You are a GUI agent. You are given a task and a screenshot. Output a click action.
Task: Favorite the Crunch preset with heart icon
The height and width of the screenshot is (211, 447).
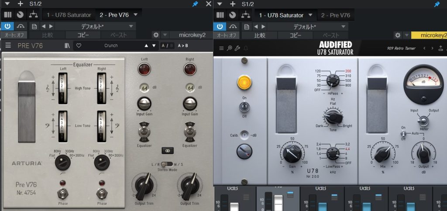click(x=79, y=45)
